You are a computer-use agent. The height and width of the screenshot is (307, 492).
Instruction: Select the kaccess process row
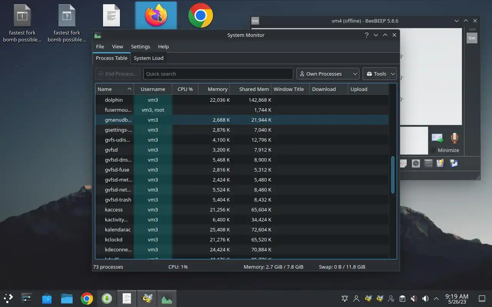pyautogui.click(x=242, y=210)
